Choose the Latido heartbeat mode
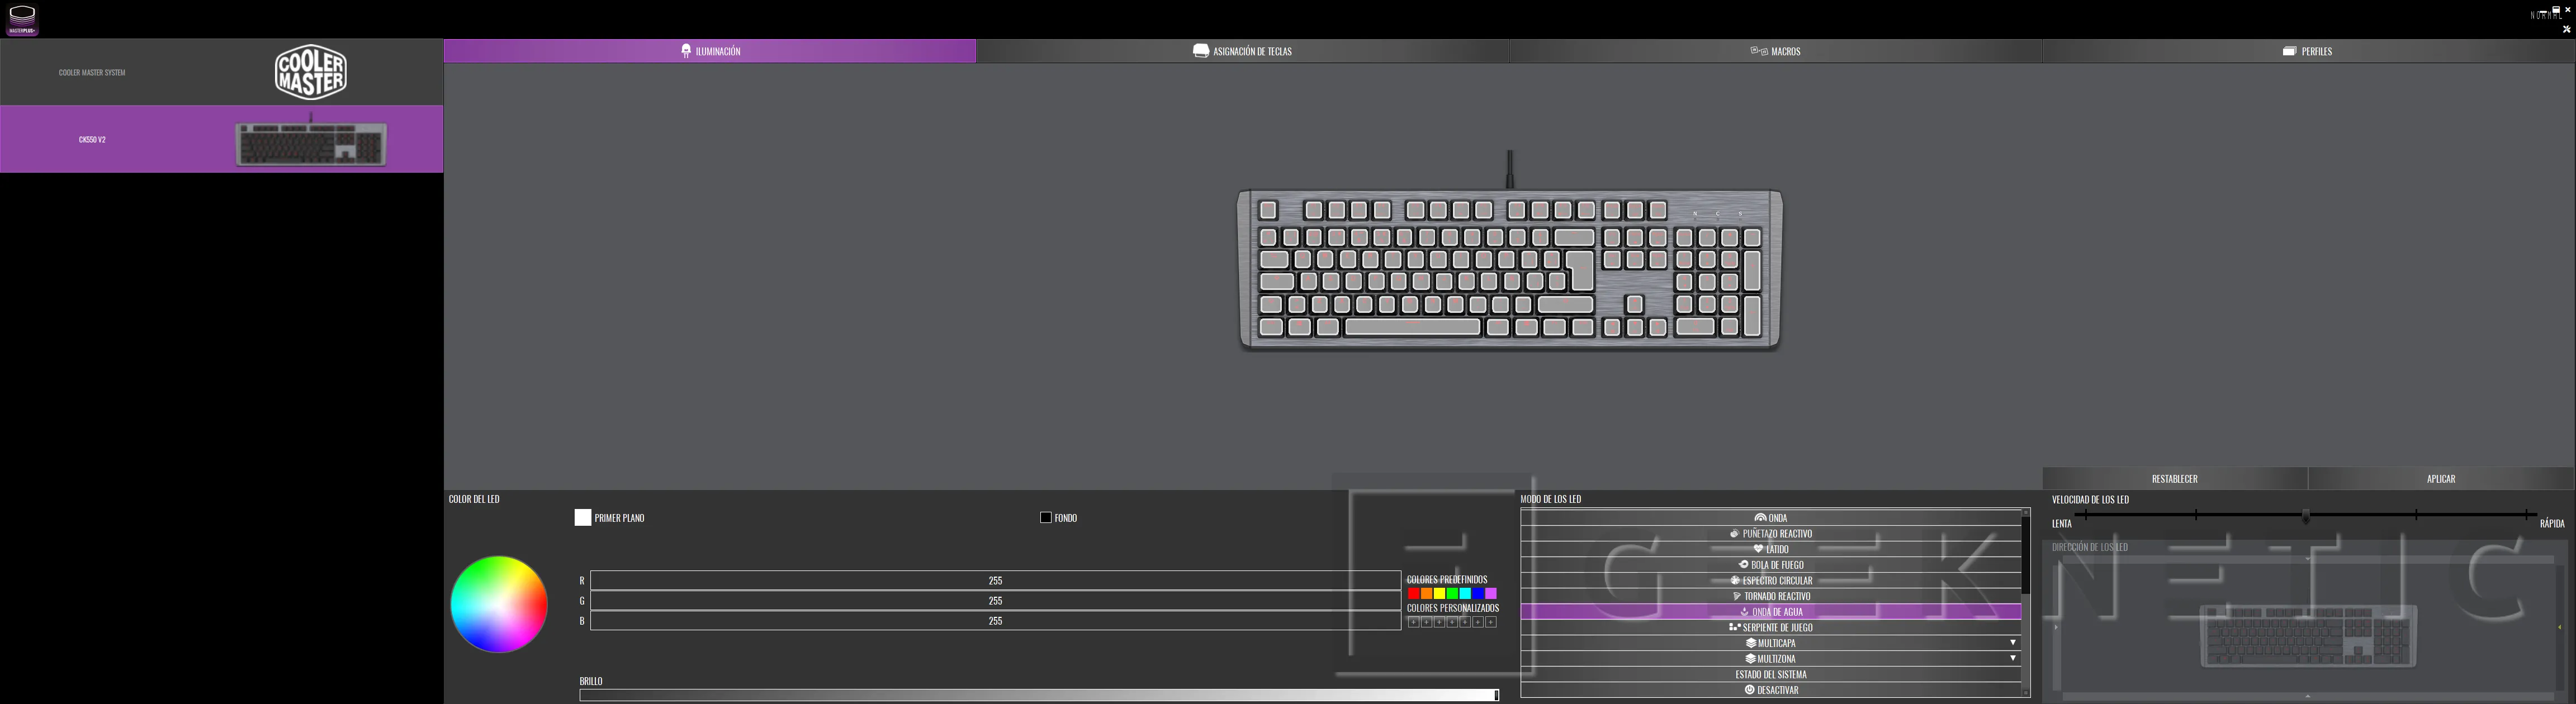The image size is (2576, 704). click(1771, 549)
